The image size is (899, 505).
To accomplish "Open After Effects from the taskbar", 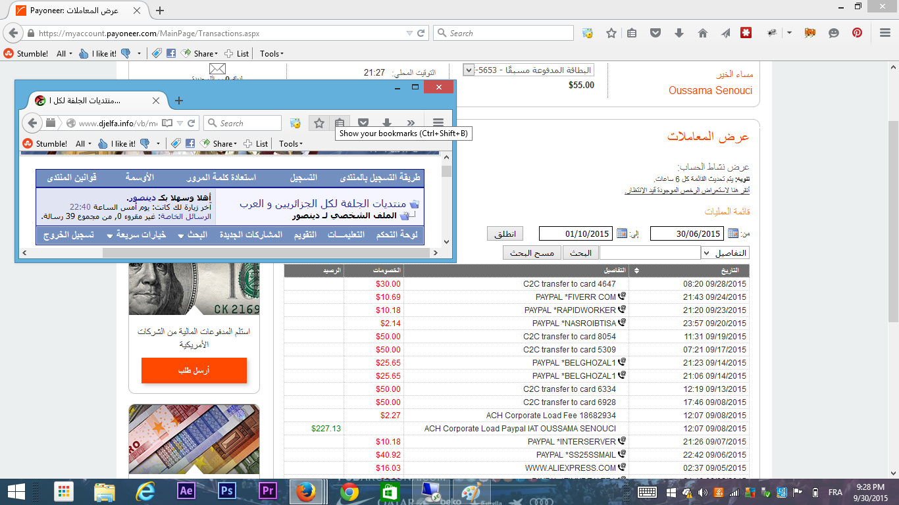I will coord(186,491).
